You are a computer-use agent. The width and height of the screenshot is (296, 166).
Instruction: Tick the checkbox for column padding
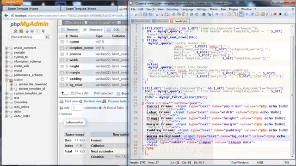click(62, 79)
